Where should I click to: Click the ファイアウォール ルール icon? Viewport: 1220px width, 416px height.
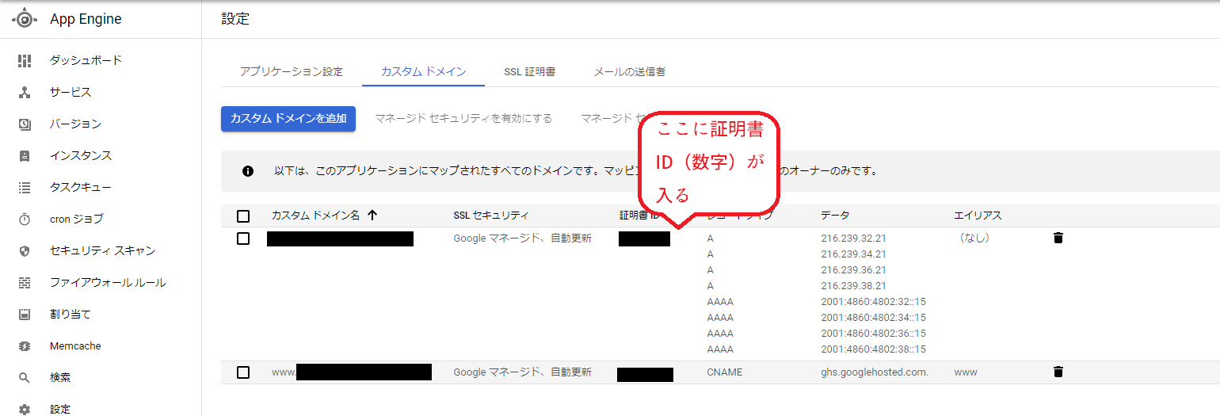[x=25, y=282]
